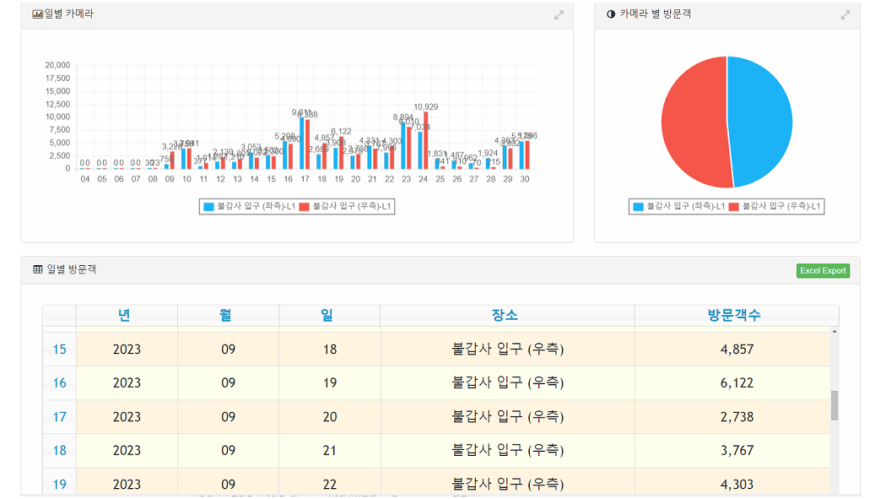Click the table scrollbar's up arrow
The image size is (886, 499).
pos(835,332)
